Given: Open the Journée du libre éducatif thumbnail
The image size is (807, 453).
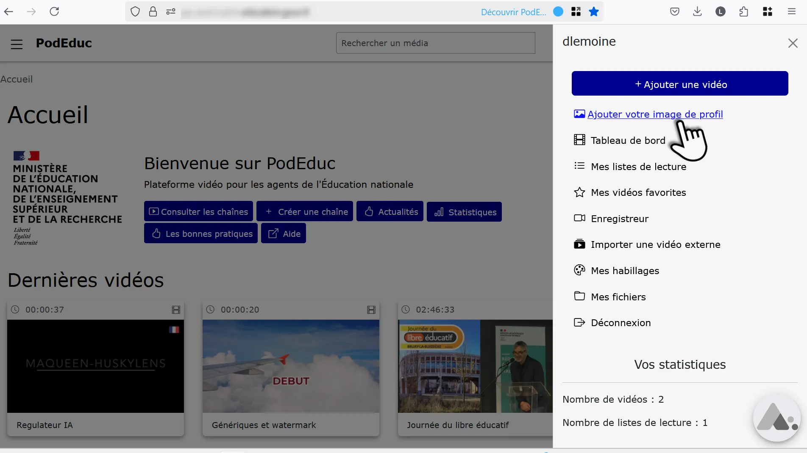Looking at the screenshot, I should [475, 366].
